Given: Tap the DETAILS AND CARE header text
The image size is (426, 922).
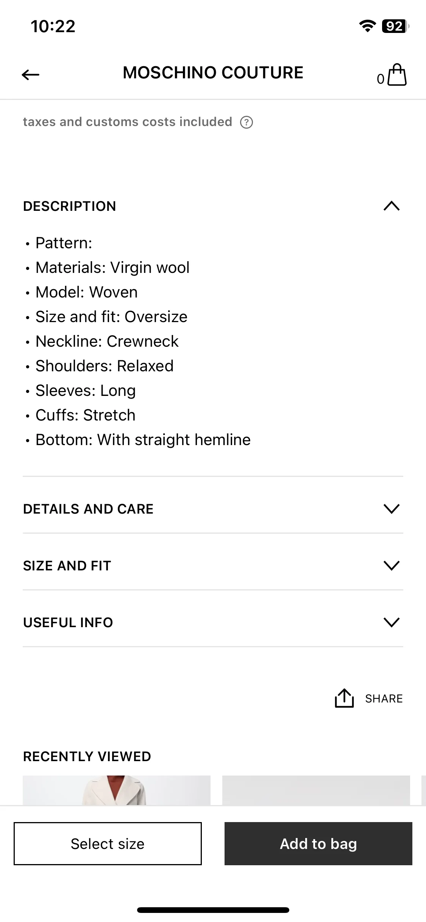Looking at the screenshot, I should pyautogui.click(x=88, y=509).
